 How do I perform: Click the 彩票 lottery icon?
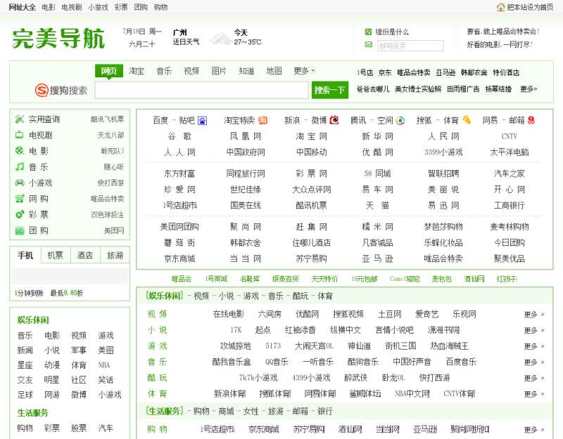pos(20,214)
